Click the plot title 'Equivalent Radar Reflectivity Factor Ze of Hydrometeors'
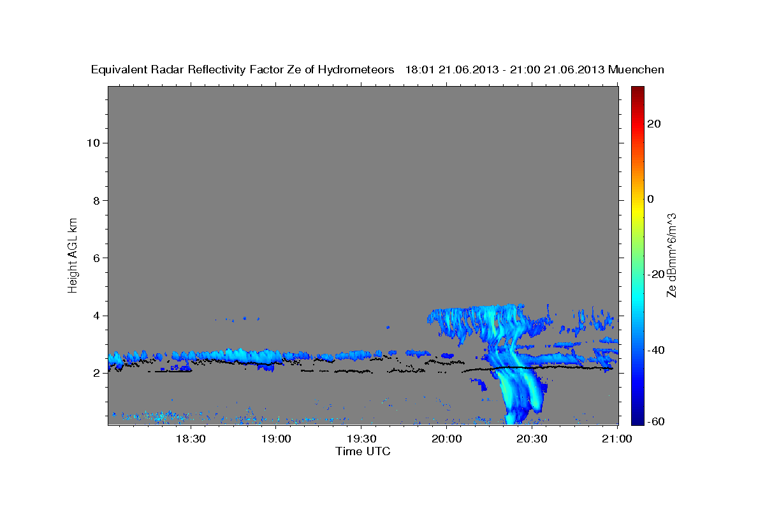This screenshot has height=510, width=765. pos(243,69)
